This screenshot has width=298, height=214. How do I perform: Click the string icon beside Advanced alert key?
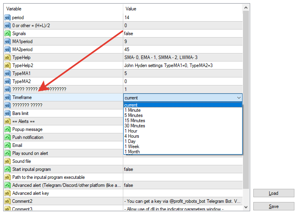pyautogui.click(x=8, y=193)
